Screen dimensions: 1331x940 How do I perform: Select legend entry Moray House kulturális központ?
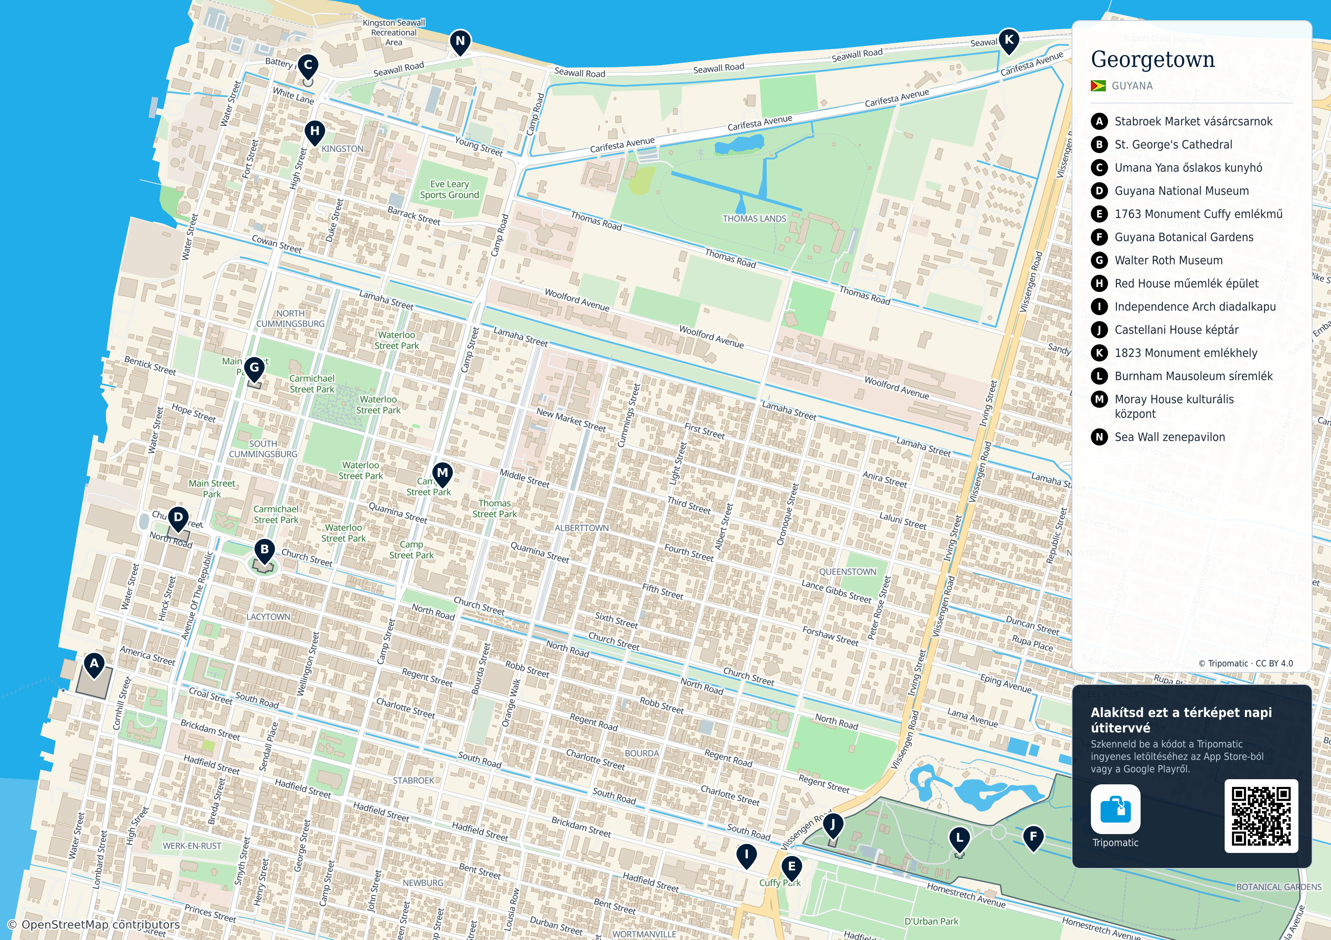pos(1163,406)
